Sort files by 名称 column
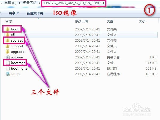Viewport: 160px width, 120px height. point(9,21)
